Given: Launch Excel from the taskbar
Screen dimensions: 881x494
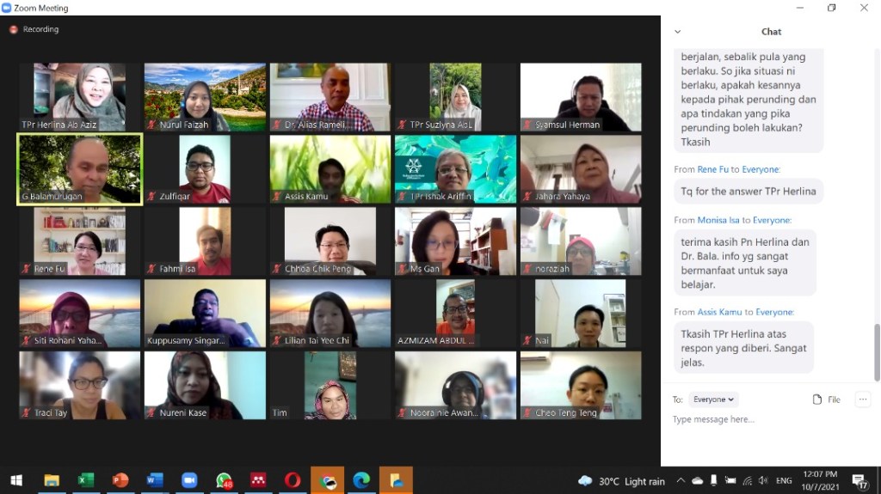Looking at the screenshot, I should (86, 480).
